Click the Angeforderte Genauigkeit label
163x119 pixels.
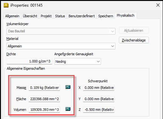pos(74,54)
